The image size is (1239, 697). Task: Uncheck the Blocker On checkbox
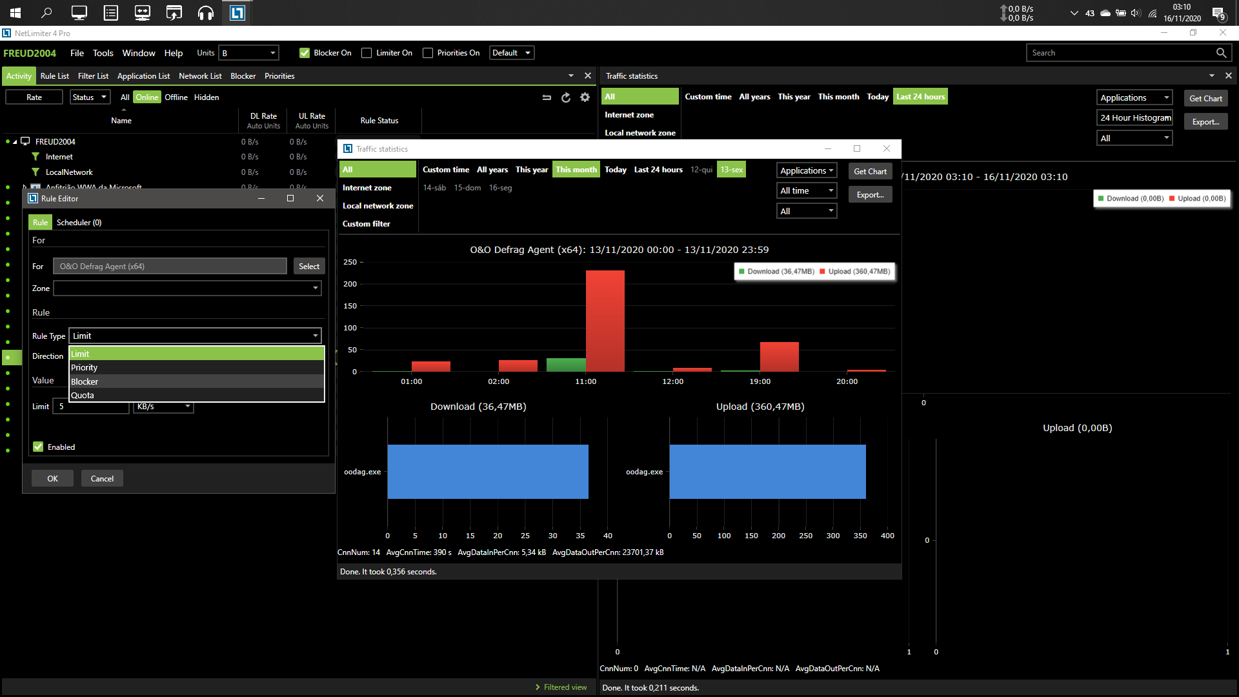coord(305,53)
